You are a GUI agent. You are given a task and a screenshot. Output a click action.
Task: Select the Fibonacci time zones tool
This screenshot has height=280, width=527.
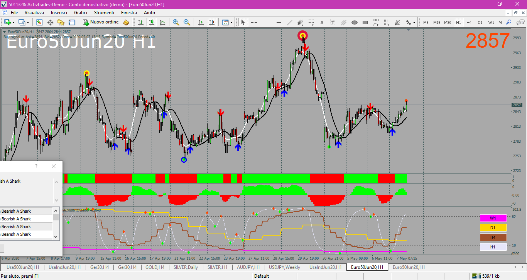click(x=387, y=22)
